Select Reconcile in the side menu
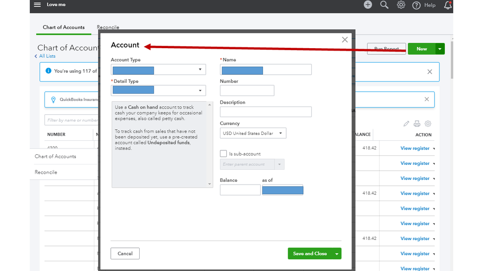This screenshot has height=271, width=483. click(46, 172)
